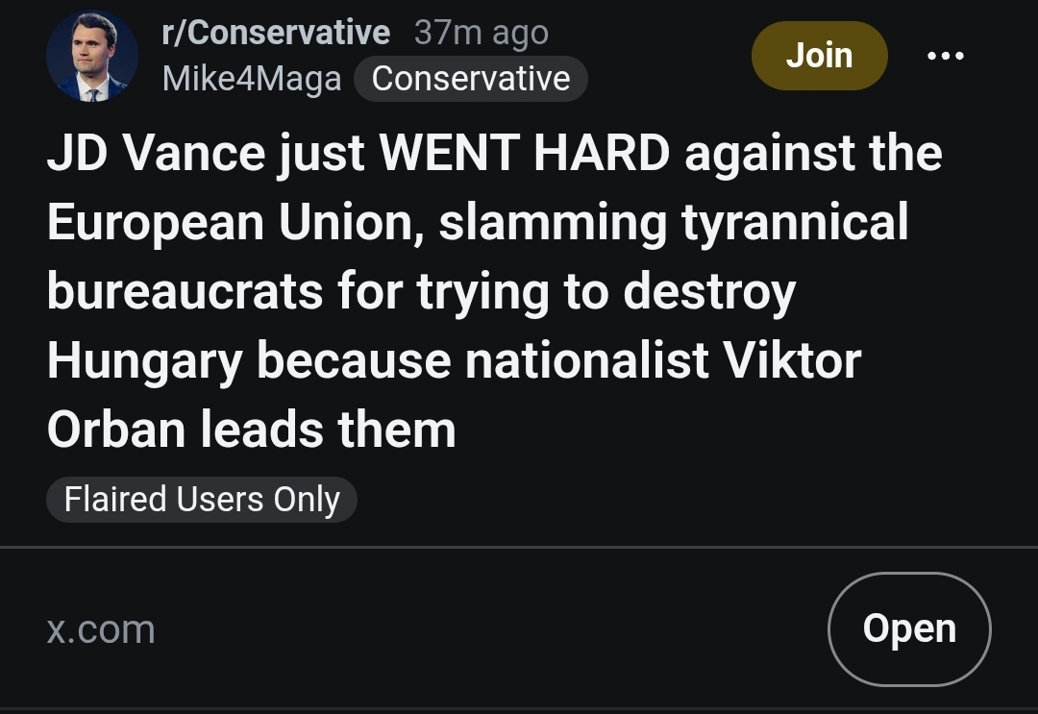Tap the Flaired Users Only tag
This screenshot has width=1038, height=714.
202,500
